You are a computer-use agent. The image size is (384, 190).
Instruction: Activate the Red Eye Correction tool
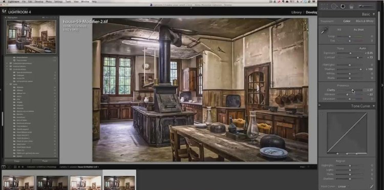click(x=343, y=6)
